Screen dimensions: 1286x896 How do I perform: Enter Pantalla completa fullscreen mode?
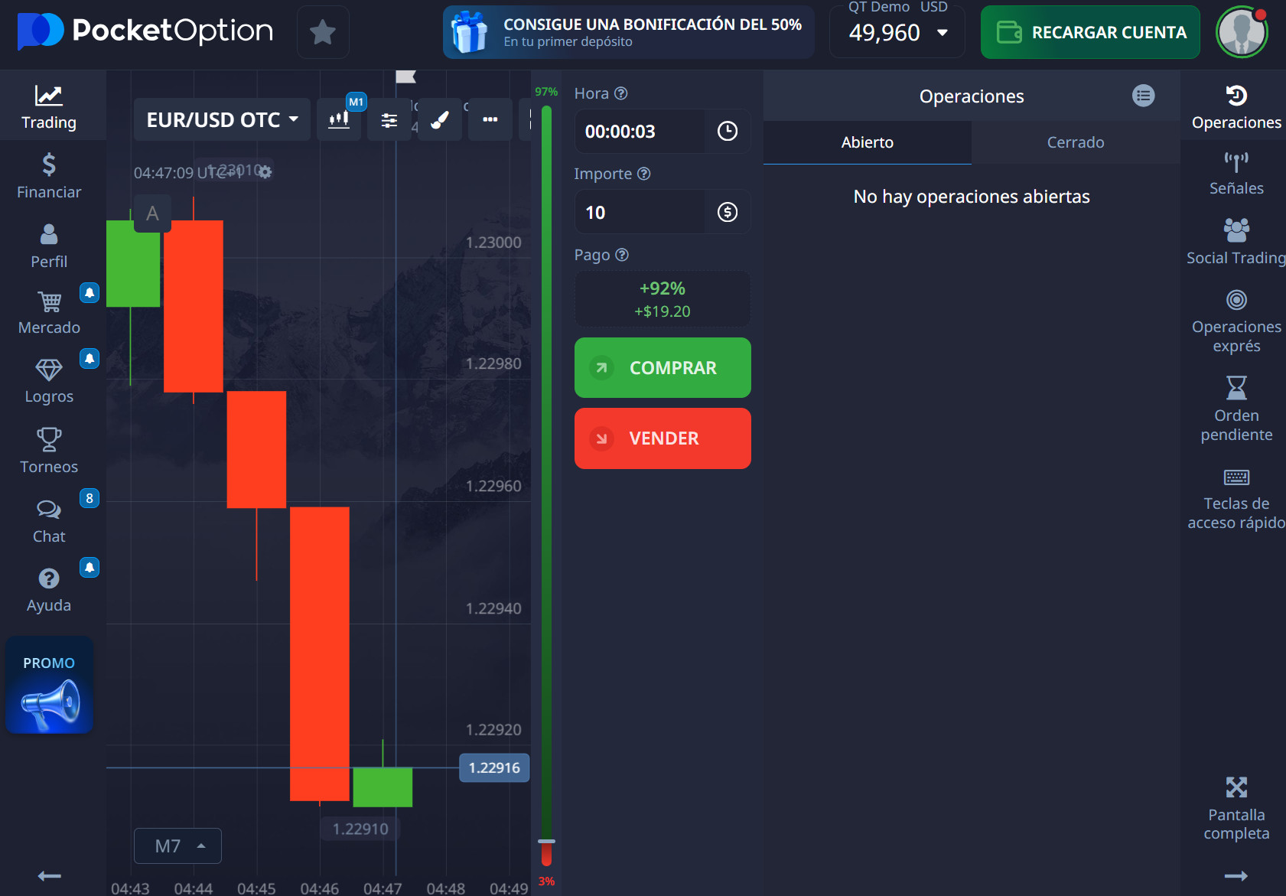[1236, 809]
